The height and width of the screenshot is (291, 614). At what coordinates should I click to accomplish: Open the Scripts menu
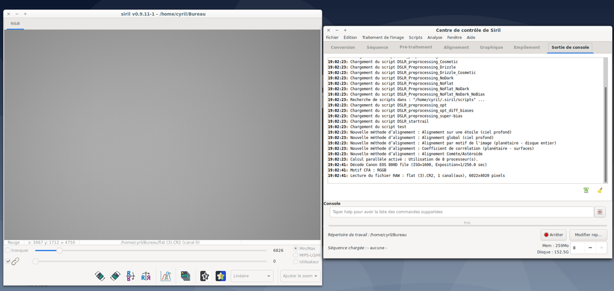(x=416, y=37)
